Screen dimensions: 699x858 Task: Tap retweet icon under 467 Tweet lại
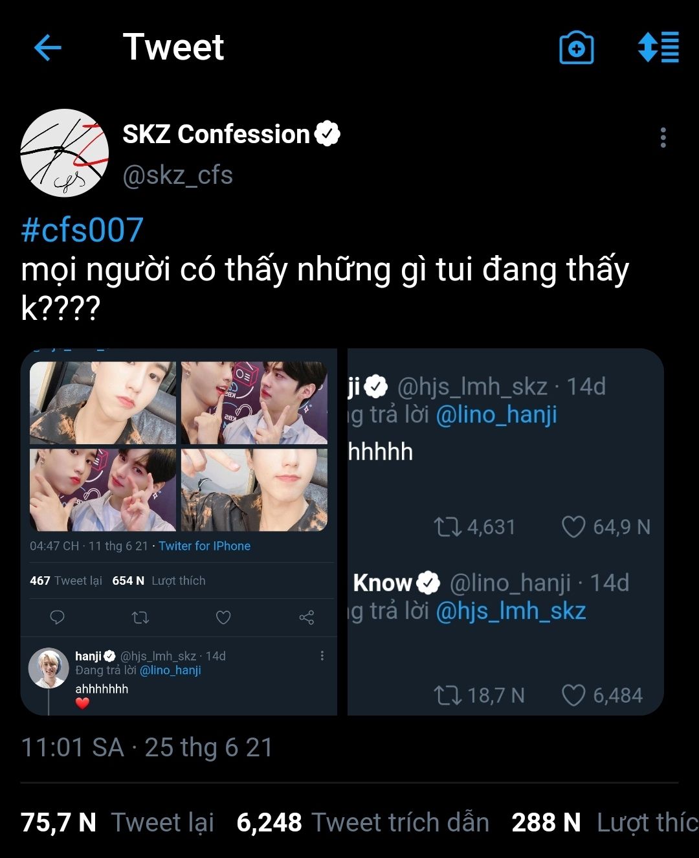click(x=140, y=617)
